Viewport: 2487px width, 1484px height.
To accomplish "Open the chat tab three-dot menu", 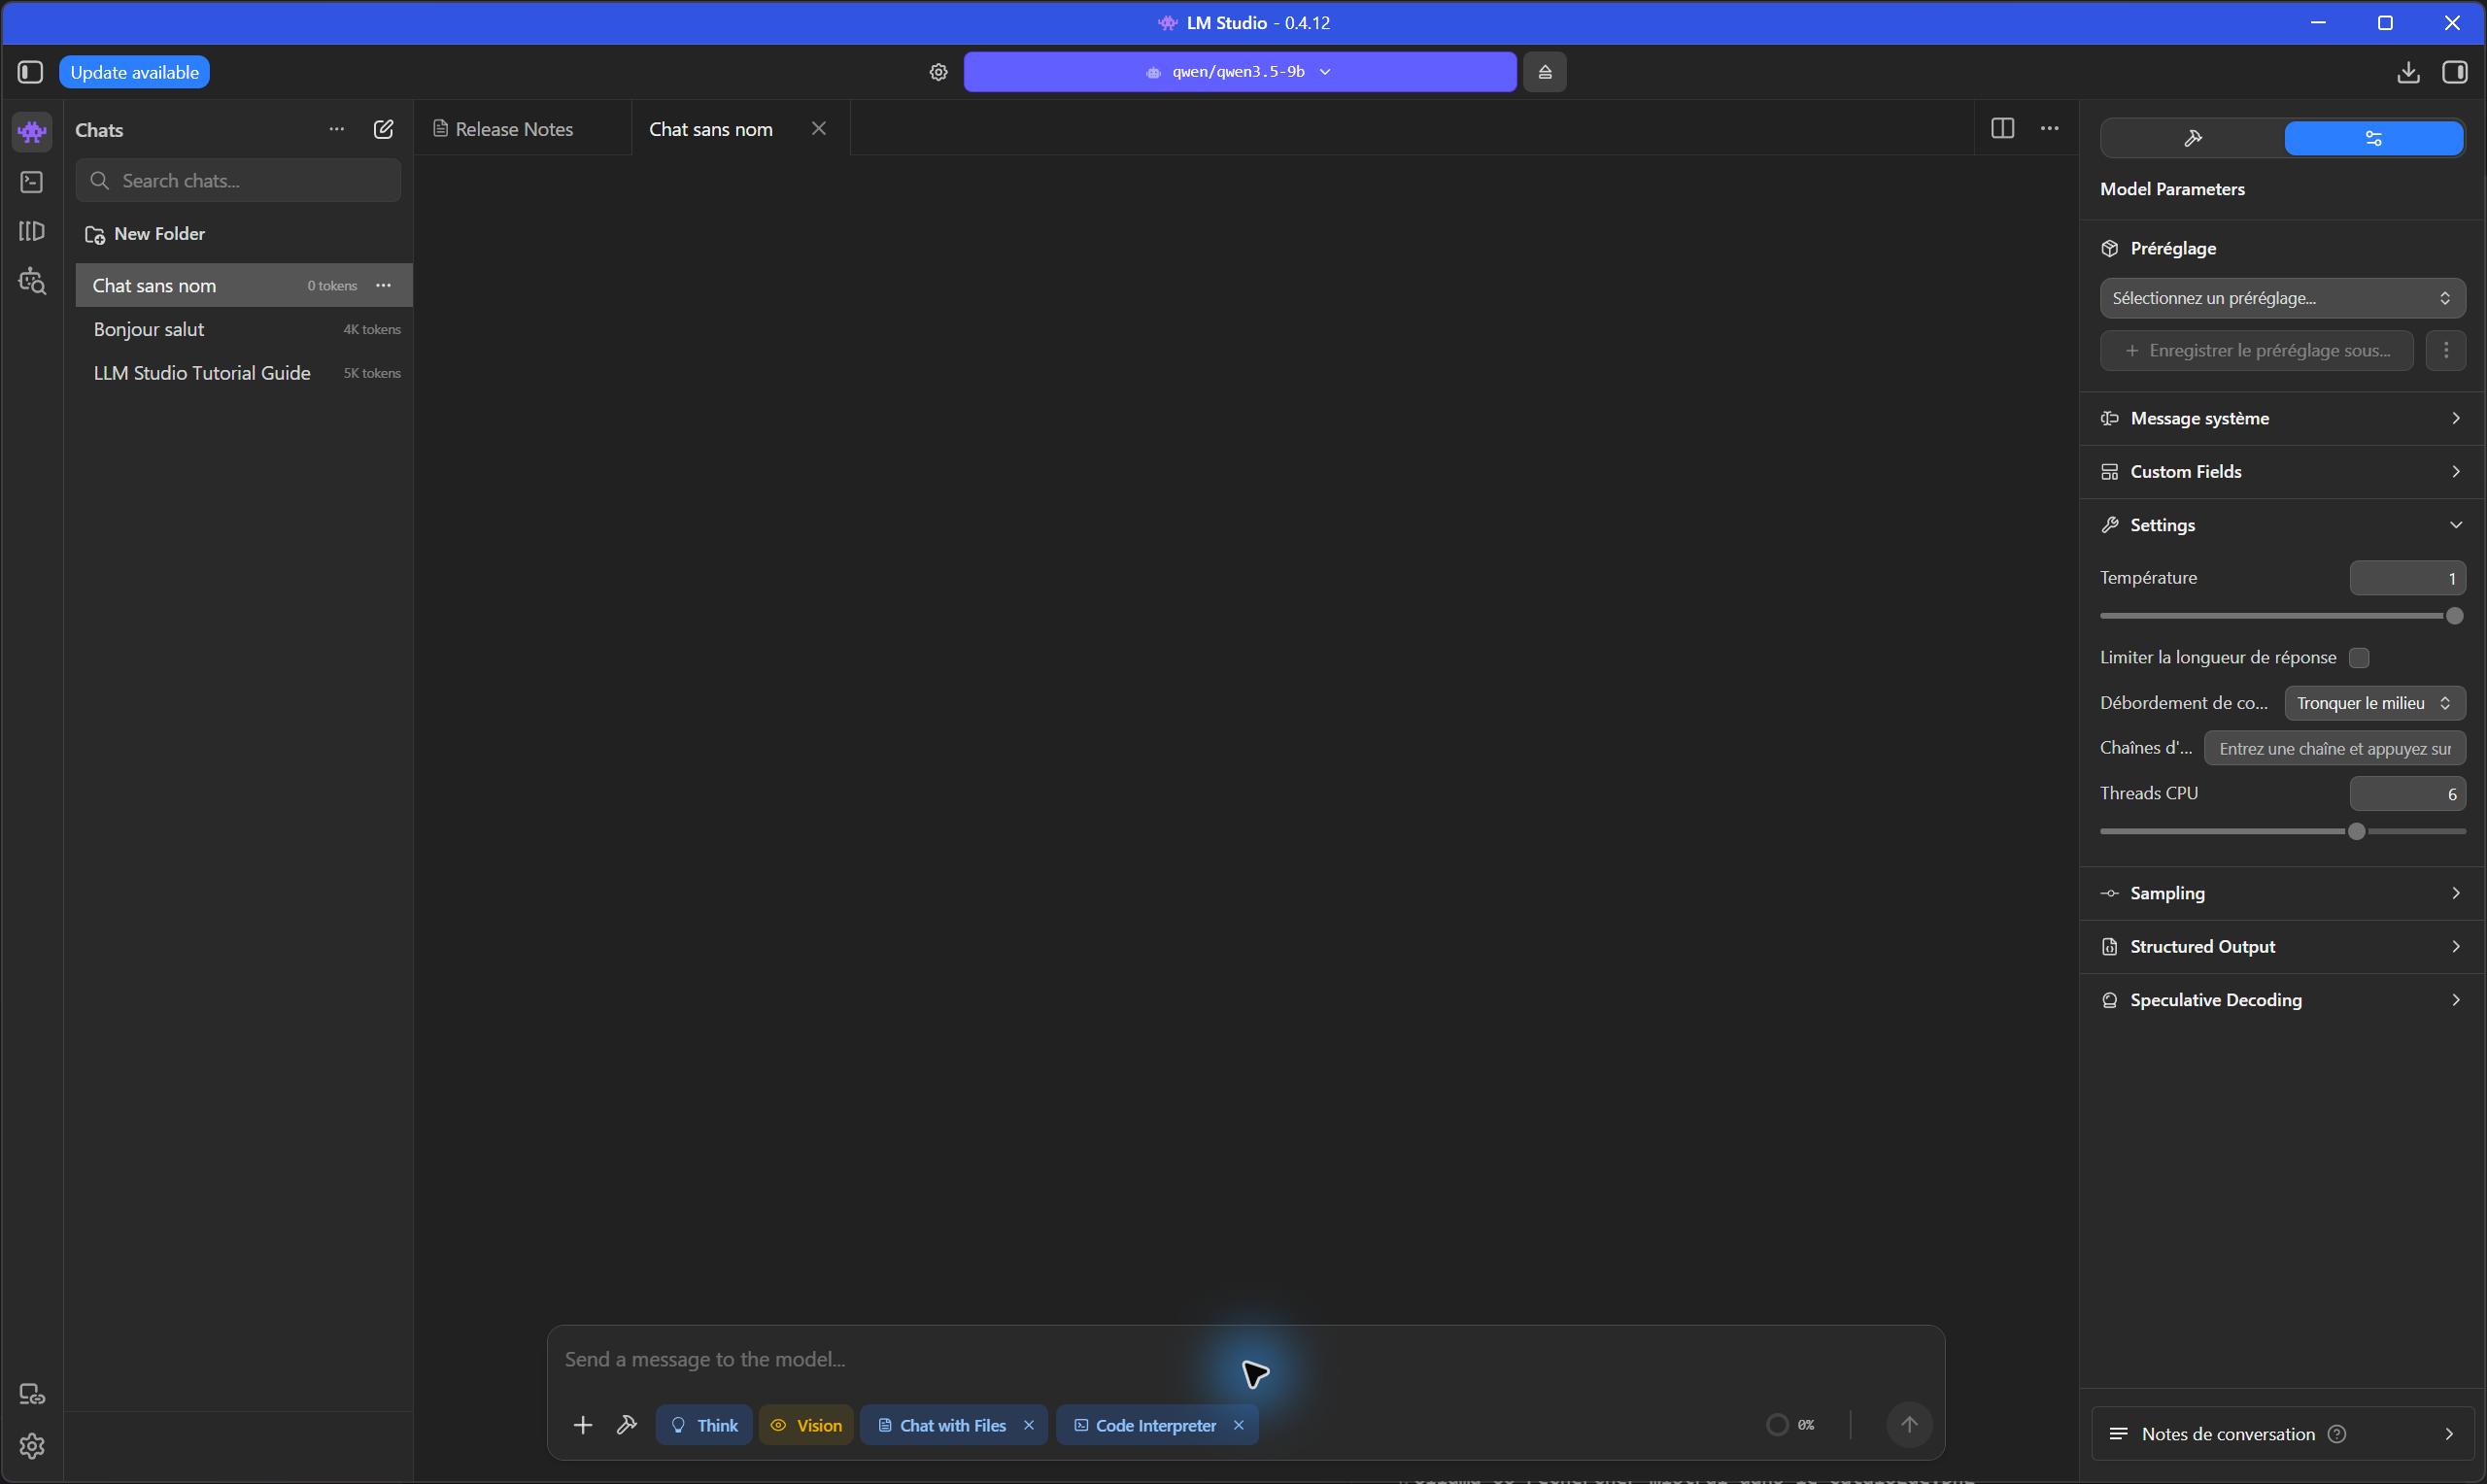I will (2049, 128).
